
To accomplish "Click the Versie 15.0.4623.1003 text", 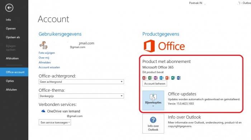I will tap(181, 103).
